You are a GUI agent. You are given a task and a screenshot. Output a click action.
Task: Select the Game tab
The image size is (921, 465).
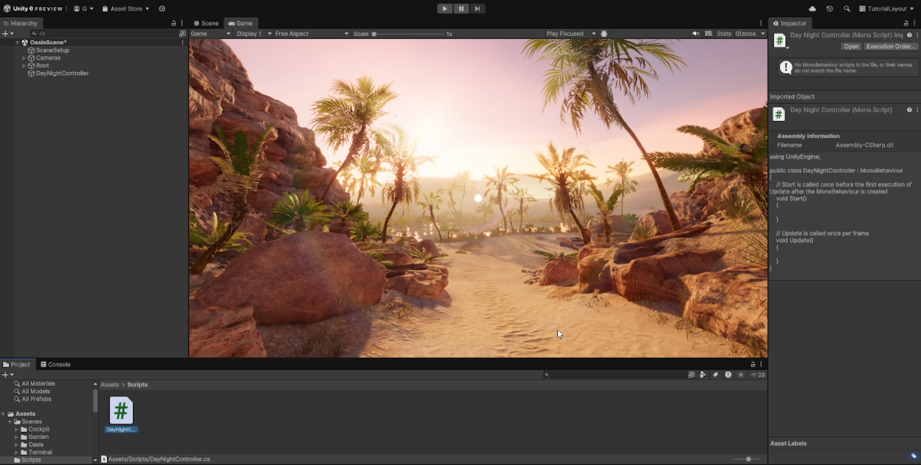[x=241, y=23]
